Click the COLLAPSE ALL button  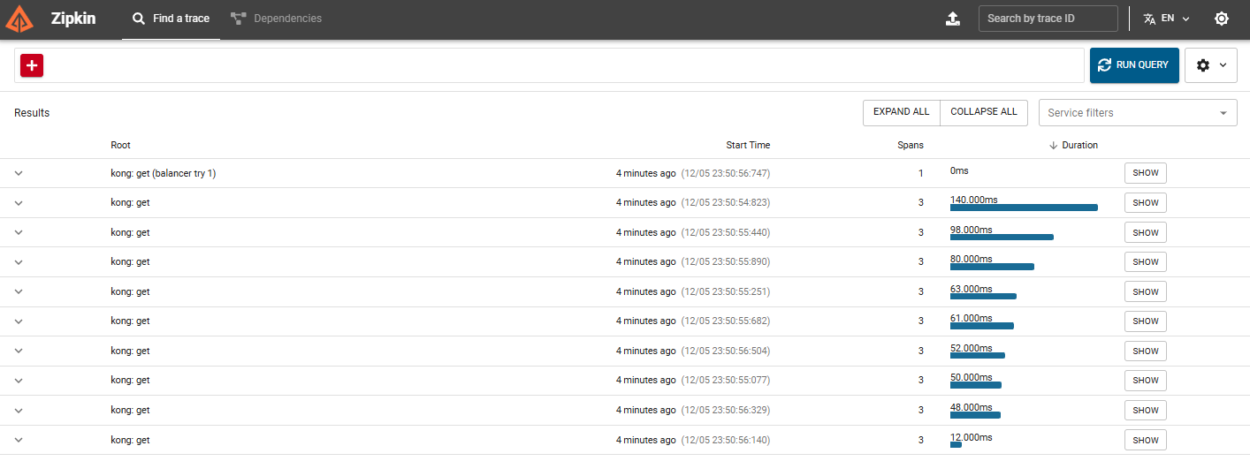(x=984, y=112)
